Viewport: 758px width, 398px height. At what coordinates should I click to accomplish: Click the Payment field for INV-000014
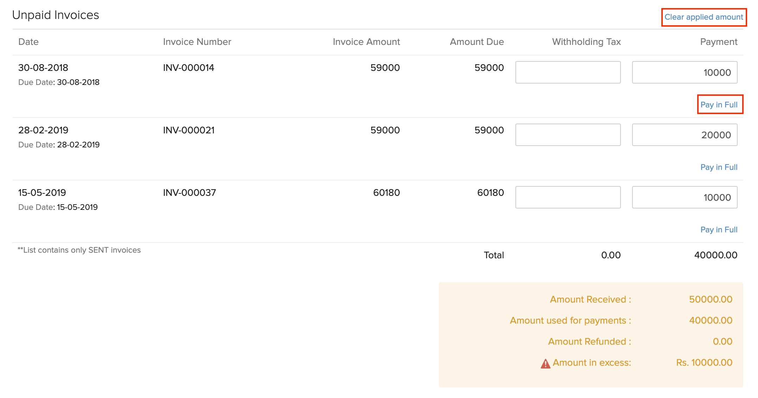point(684,73)
